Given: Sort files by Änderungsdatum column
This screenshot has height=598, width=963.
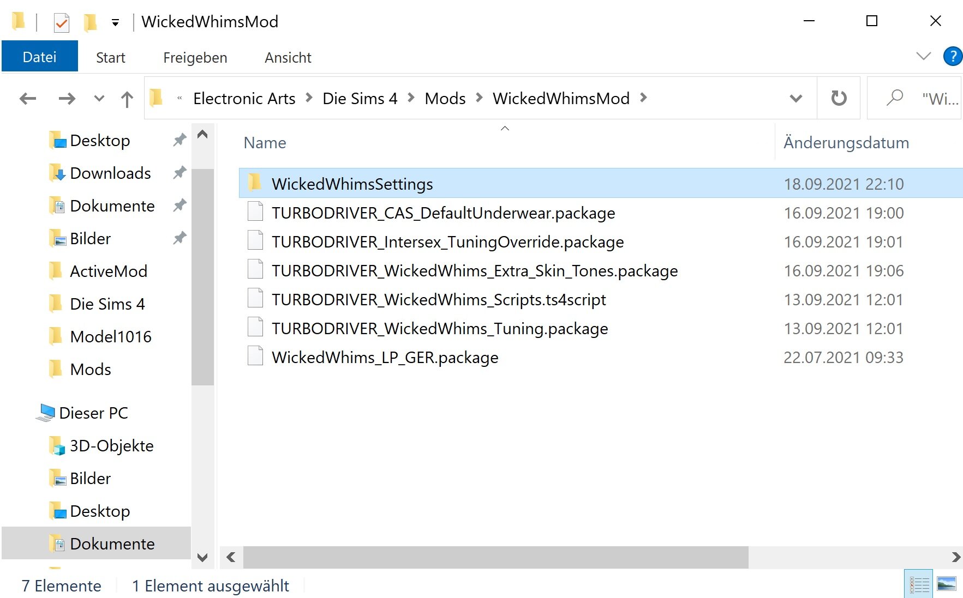Looking at the screenshot, I should (x=846, y=142).
